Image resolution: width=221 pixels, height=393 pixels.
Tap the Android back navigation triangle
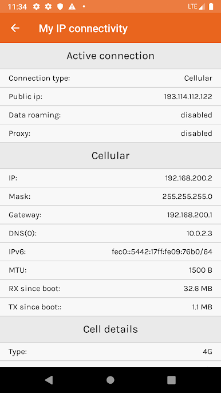[x=49, y=380]
